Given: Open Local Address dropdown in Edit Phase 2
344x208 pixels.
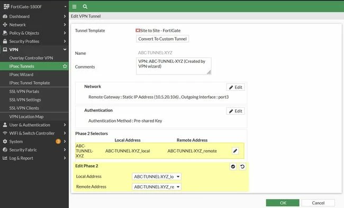Looking at the screenshot, I should (x=157, y=176).
